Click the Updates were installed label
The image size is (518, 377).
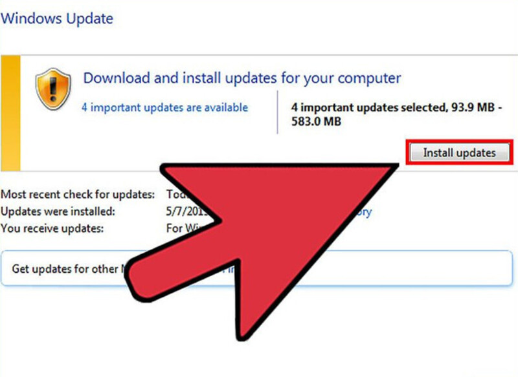point(58,211)
